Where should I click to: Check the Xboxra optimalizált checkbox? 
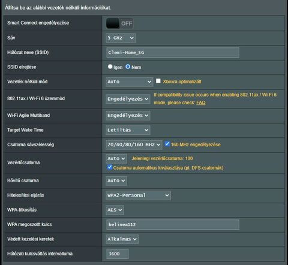[158, 81]
